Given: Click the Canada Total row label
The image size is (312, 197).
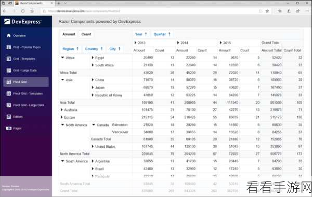Looking at the screenshot, I should (101, 139).
